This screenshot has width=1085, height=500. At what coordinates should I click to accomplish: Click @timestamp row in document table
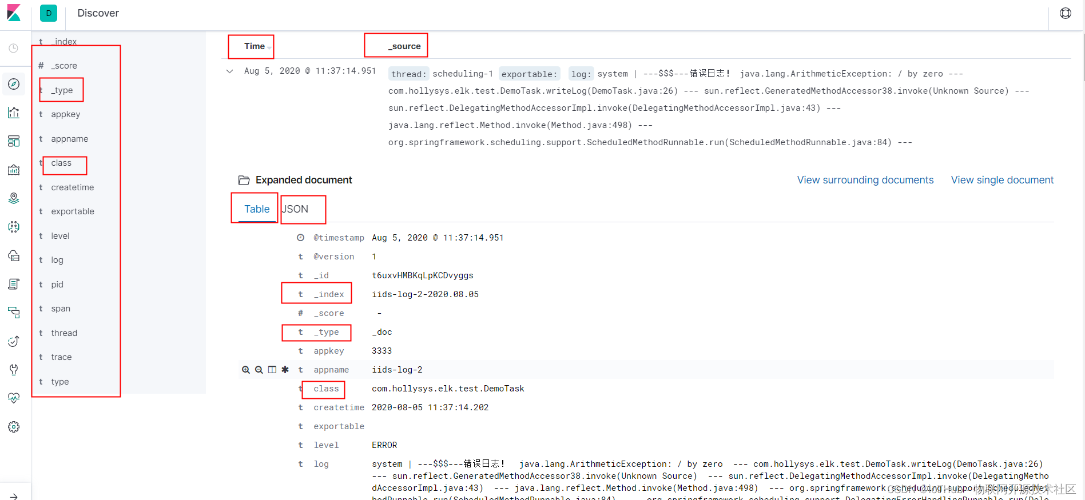[646, 238]
